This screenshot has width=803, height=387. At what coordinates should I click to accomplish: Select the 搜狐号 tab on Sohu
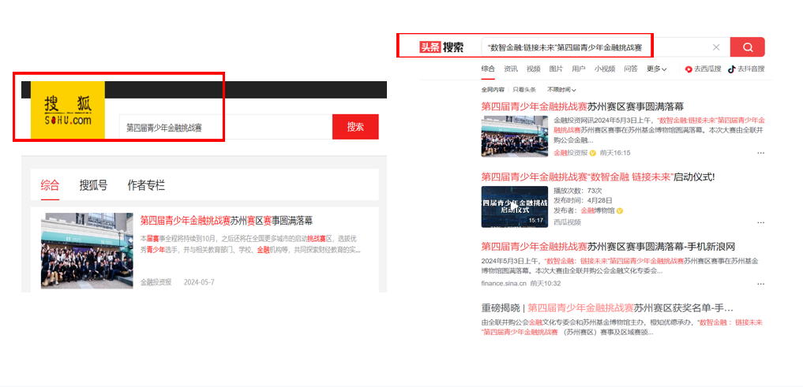pos(93,185)
